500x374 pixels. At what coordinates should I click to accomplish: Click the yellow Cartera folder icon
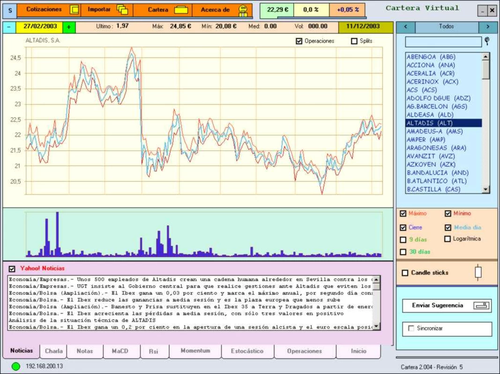tap(181, 10)
